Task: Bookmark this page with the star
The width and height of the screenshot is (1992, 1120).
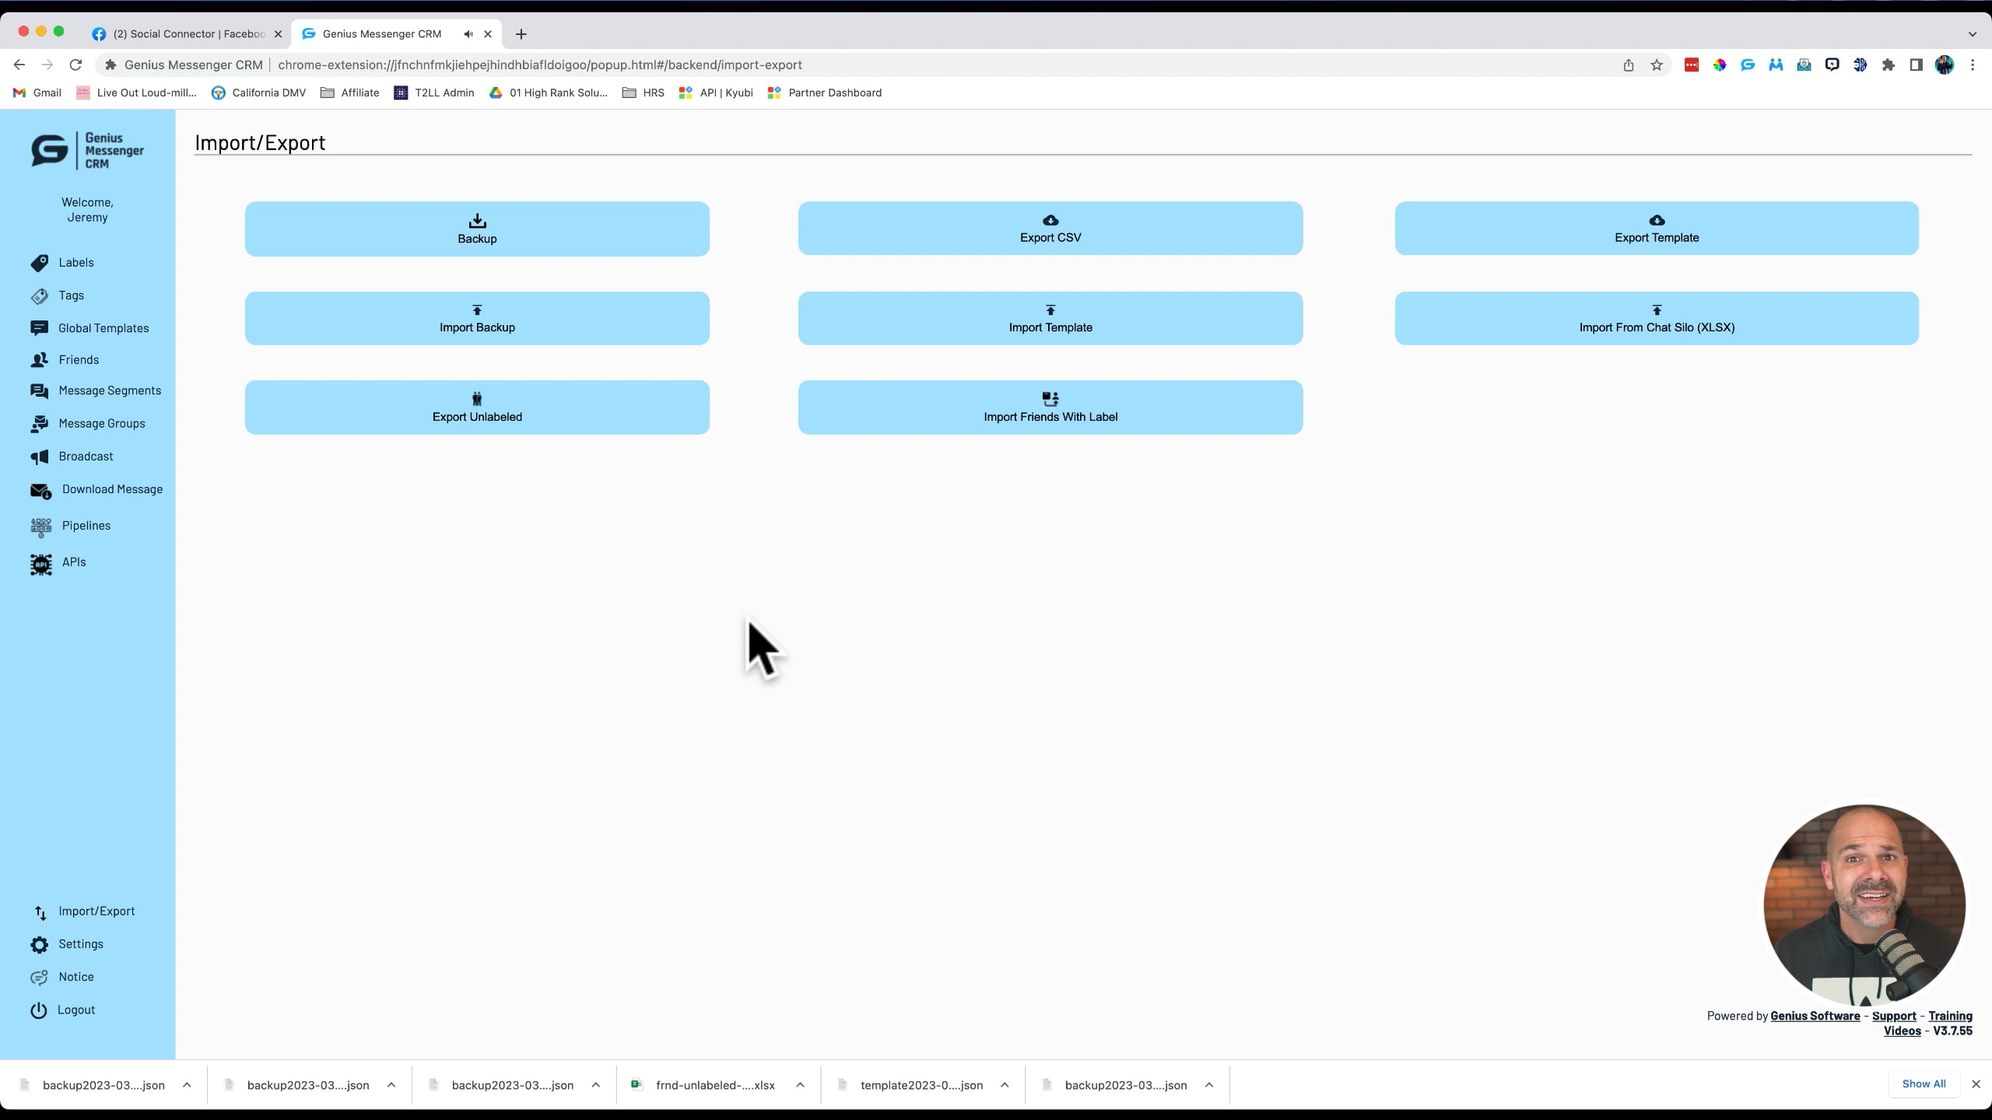Action: (1657, 65)
